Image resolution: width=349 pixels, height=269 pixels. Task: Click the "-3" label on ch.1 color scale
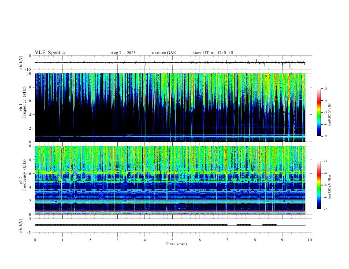[325, 88]
